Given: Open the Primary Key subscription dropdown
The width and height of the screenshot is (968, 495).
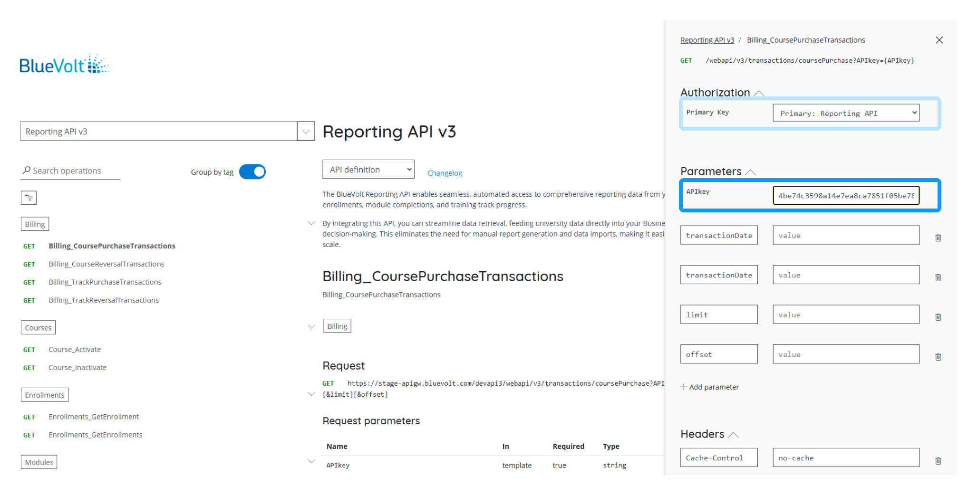Looking at the screenshot, I should coord(846,113).
